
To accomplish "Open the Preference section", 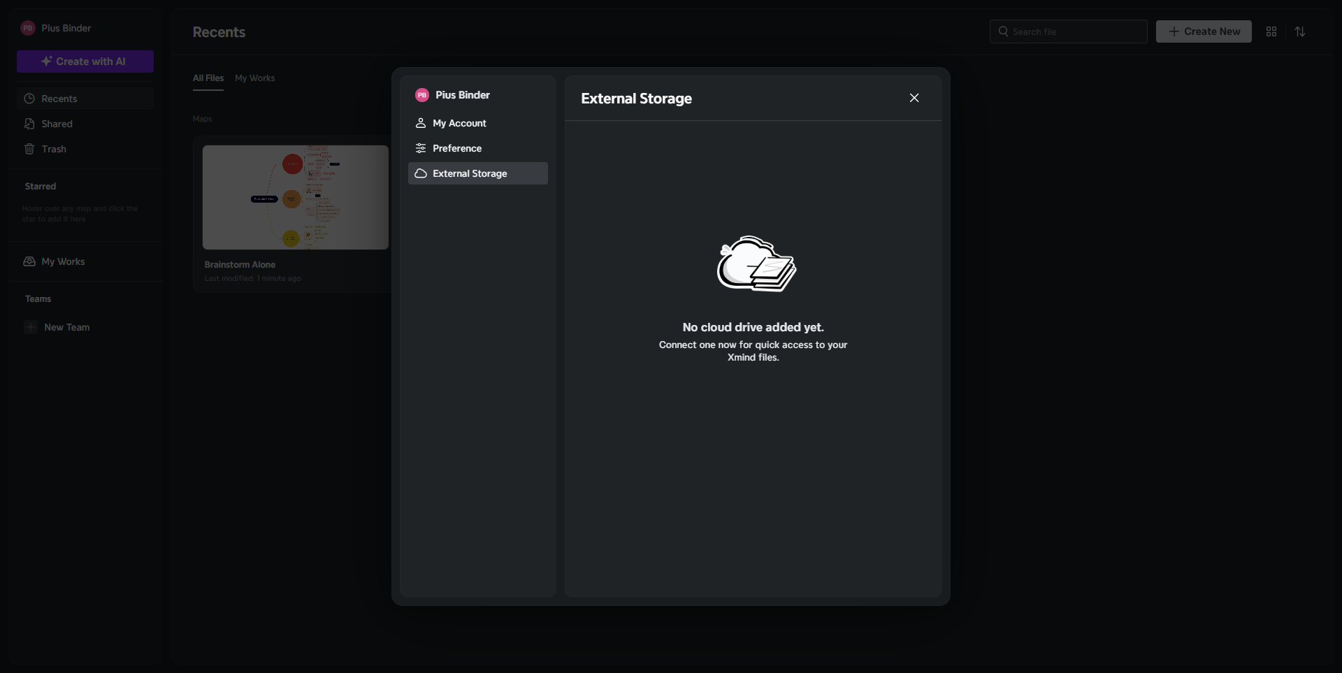I will (x=457, y=148).
